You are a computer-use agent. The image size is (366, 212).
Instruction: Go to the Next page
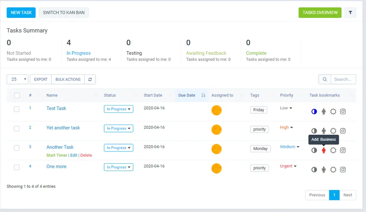tap(348, 195)
